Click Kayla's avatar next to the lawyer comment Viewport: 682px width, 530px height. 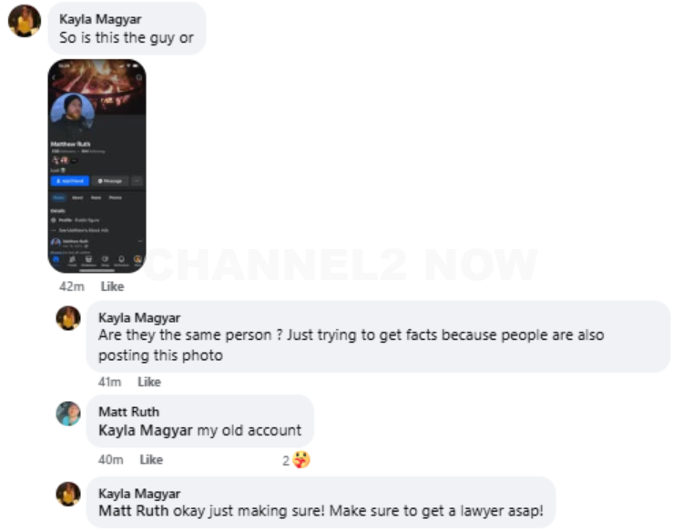coord(68,494)
